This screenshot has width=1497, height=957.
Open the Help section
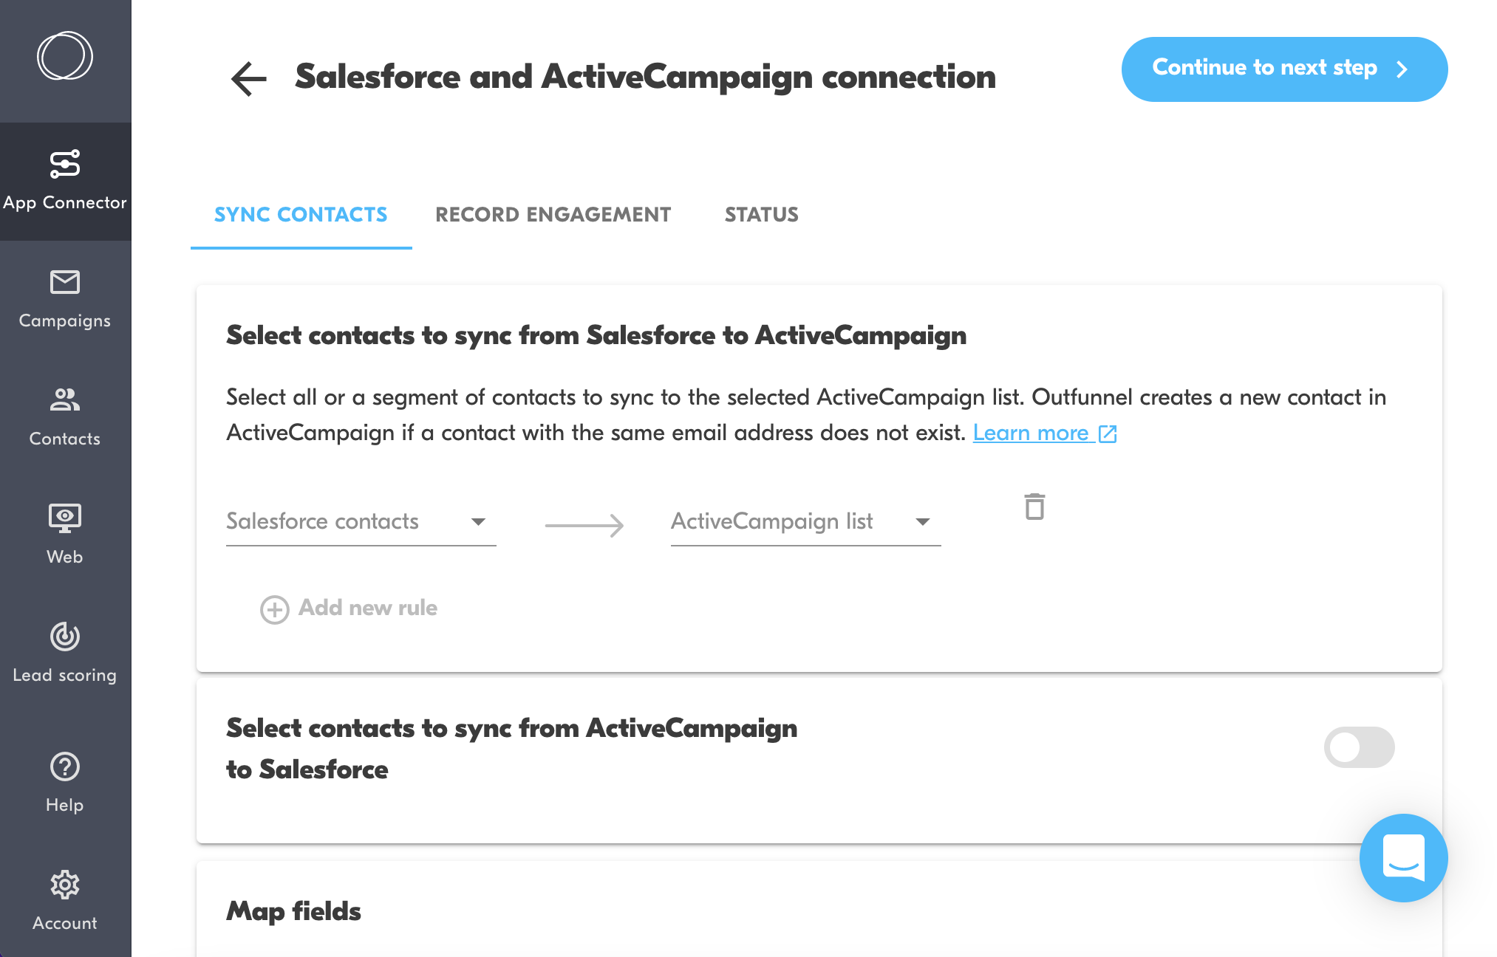tap(64, 781)
